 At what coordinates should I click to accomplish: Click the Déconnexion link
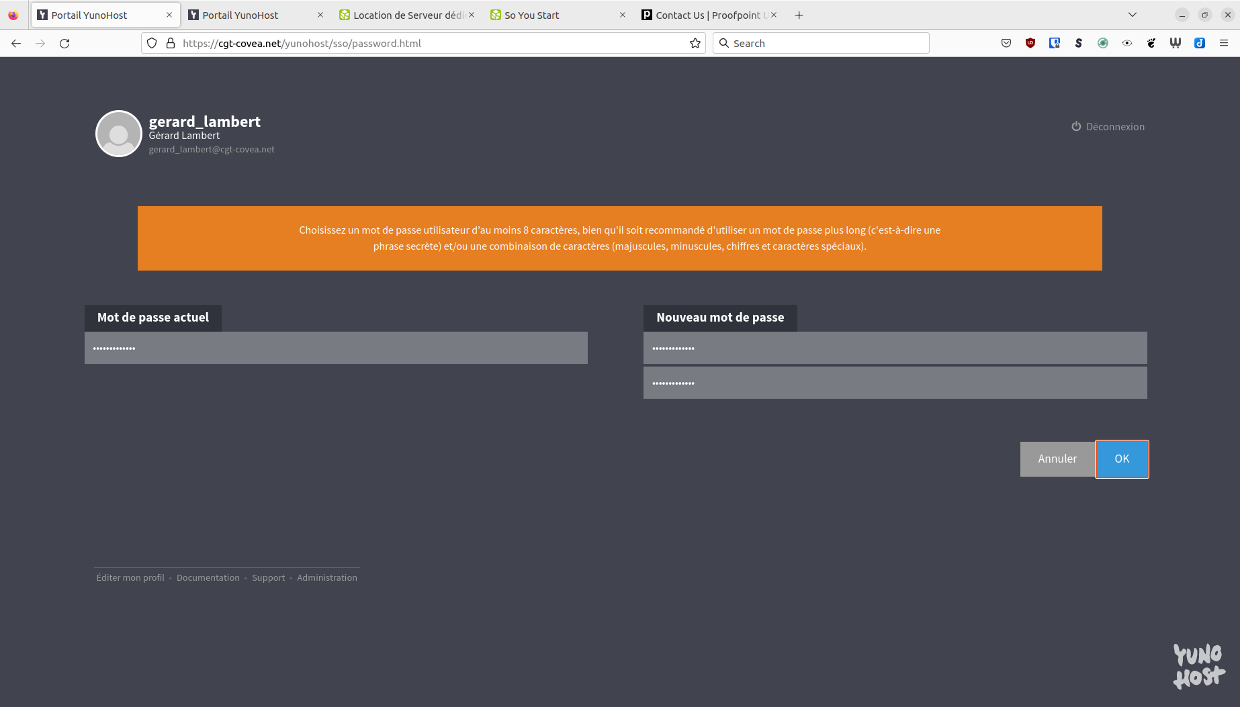point(1108,127)
